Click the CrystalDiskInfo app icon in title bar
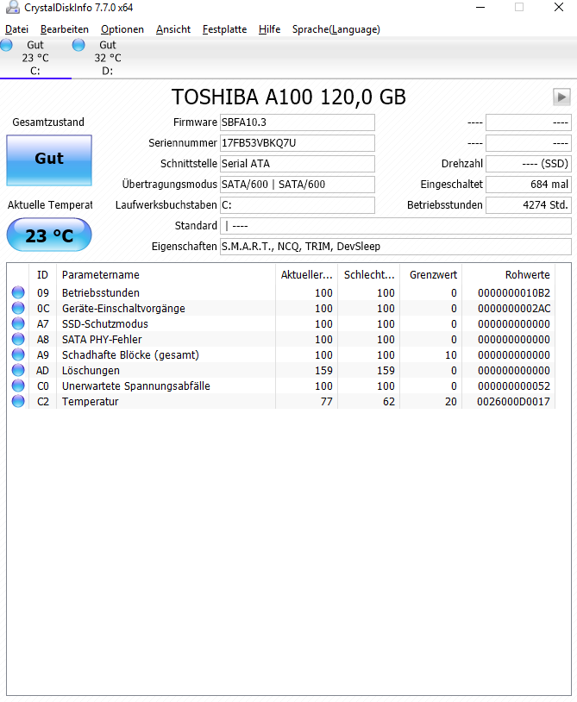Image resolution: width=577 pixels, height=702 pixels. [x=13, y=7]
